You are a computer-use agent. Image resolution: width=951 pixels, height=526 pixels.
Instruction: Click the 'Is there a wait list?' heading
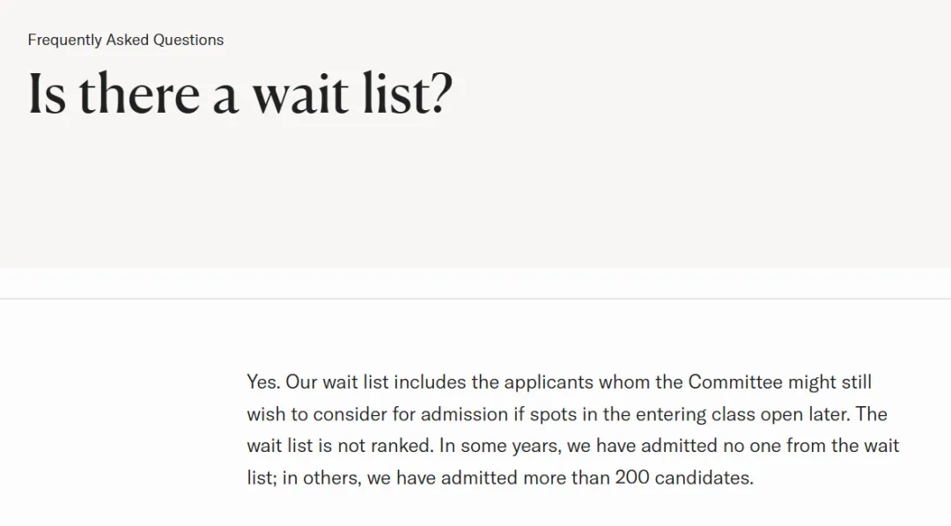click(x=240, y=93)
